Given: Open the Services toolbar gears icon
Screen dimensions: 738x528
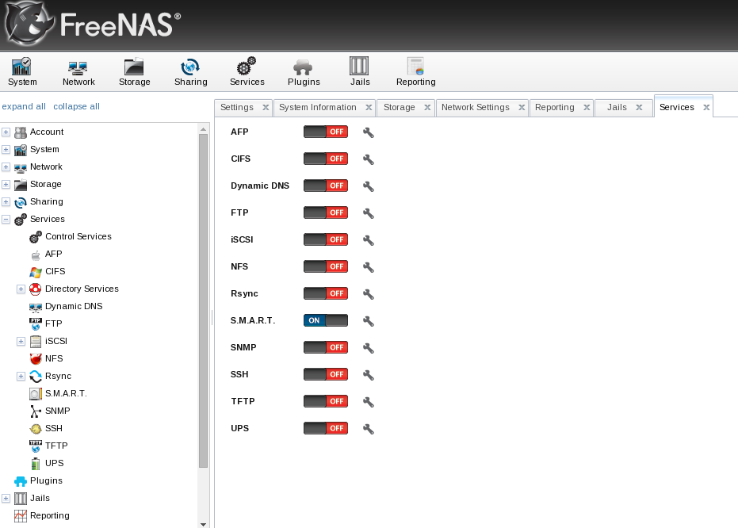Looking at the screenshot, I should point(247,71).
